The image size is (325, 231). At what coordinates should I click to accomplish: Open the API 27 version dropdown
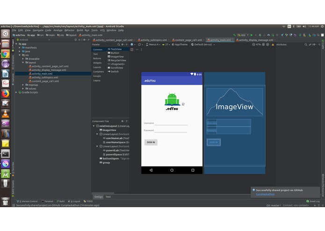click(166, 44)
